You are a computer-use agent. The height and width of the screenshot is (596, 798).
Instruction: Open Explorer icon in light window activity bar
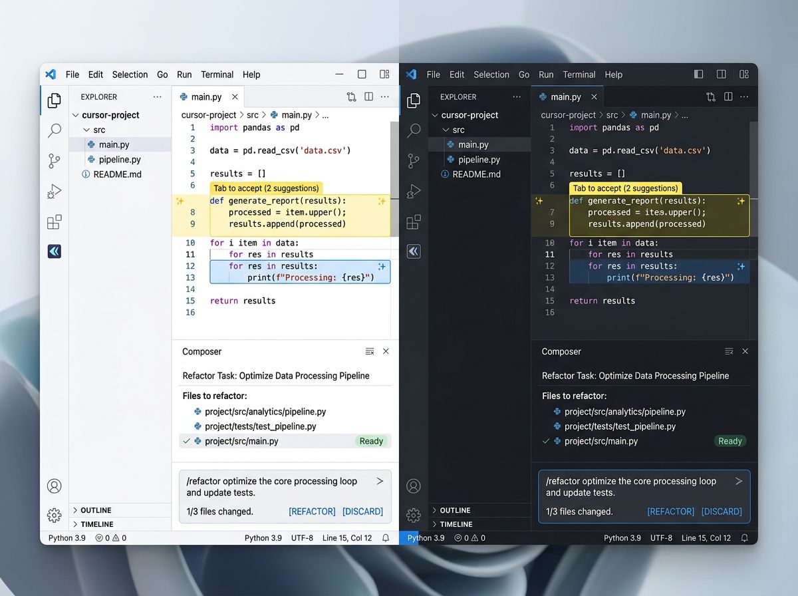(55, 100)
